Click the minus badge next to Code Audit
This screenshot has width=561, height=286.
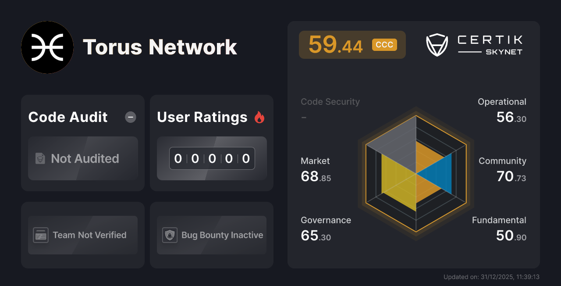130,117
